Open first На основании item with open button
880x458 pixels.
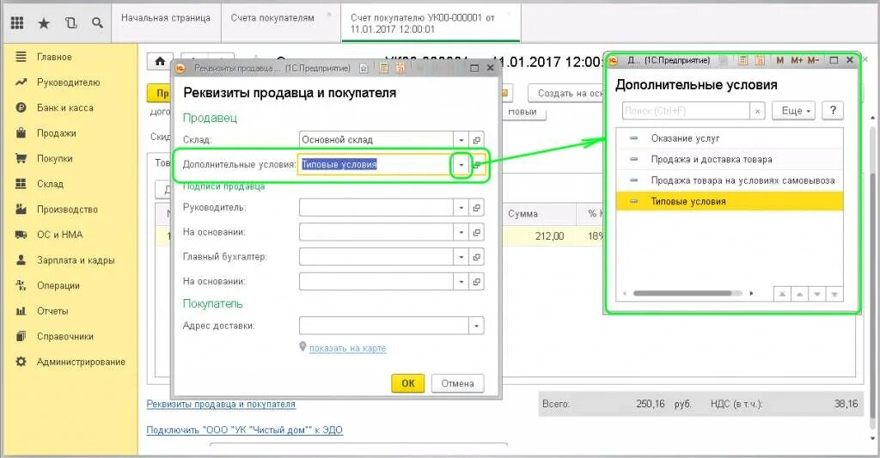coord(476,232)
